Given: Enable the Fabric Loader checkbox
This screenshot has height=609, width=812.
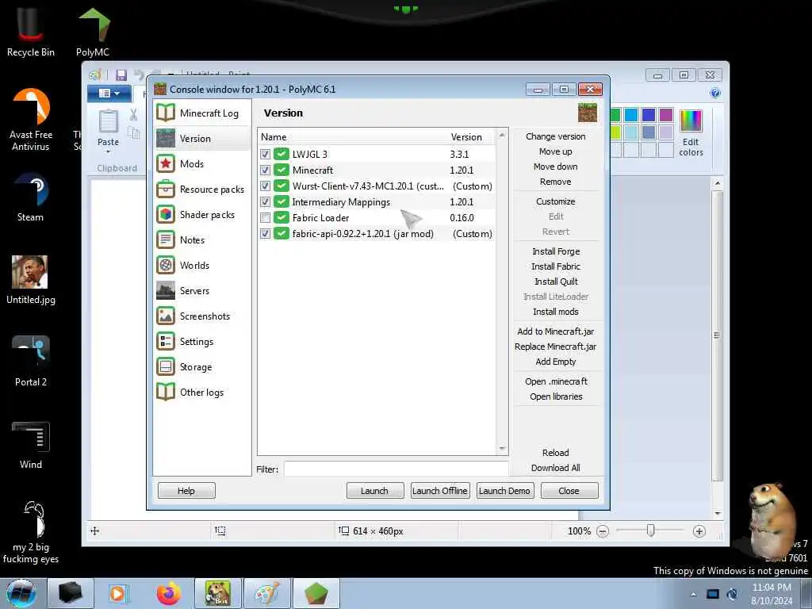Looking at the screenshot, I should coord(265,217).
